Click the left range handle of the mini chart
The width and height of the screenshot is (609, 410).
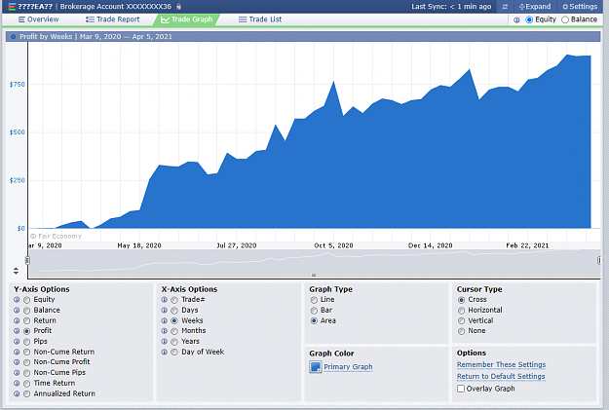(x=27, y=260)
